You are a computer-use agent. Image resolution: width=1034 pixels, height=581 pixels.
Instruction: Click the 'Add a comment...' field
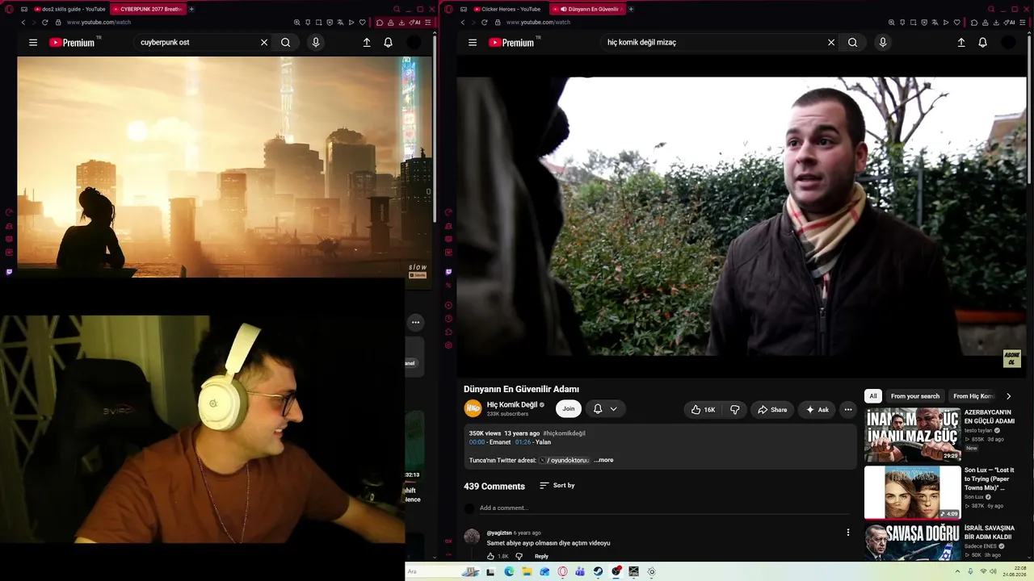point(664,508)
